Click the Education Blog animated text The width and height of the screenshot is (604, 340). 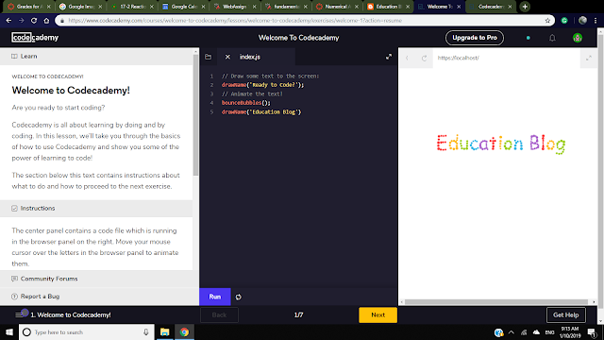point(501,144)
